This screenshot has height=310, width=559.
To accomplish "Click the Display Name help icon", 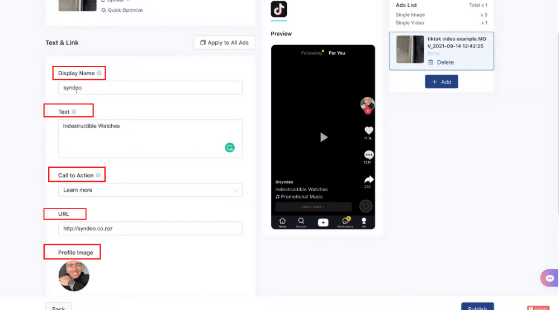I will click(x=99, y=73).
